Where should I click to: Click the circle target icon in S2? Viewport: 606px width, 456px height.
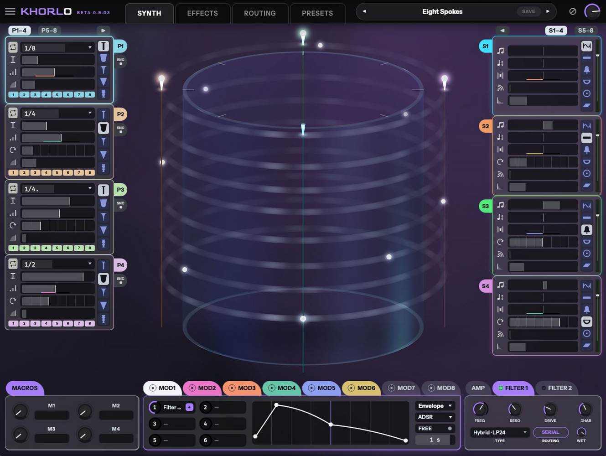[x=587, y=173]
